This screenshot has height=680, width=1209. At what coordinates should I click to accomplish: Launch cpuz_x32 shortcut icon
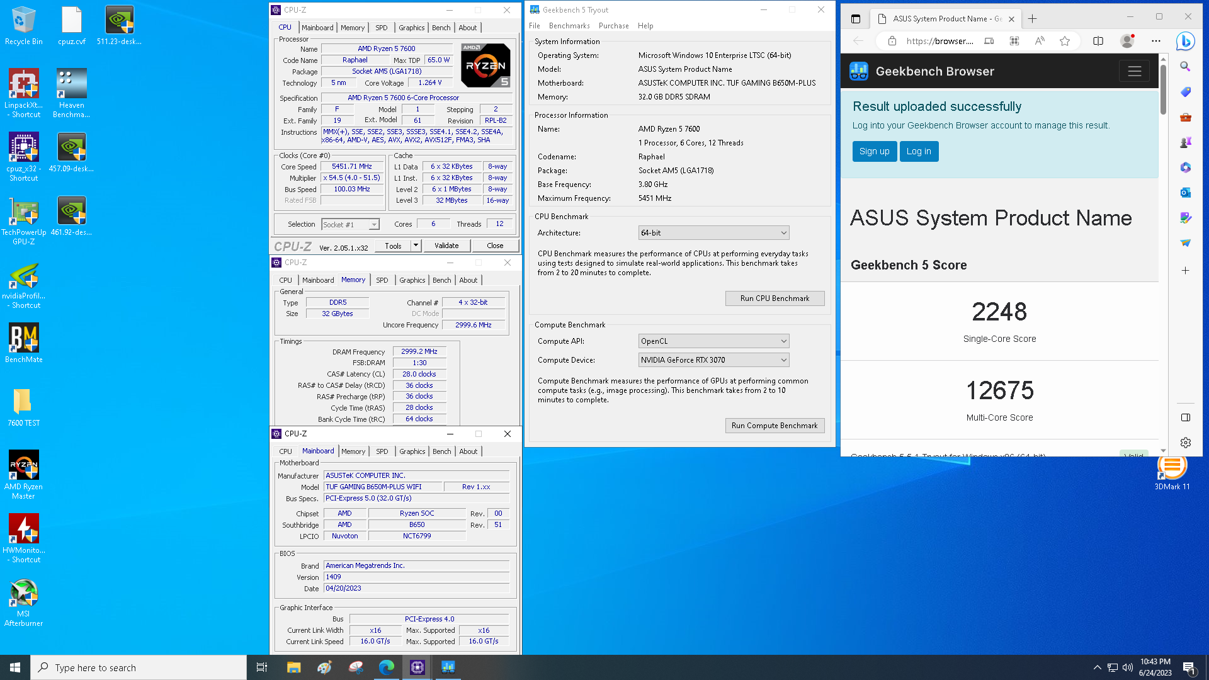click(x=23, y=157)
